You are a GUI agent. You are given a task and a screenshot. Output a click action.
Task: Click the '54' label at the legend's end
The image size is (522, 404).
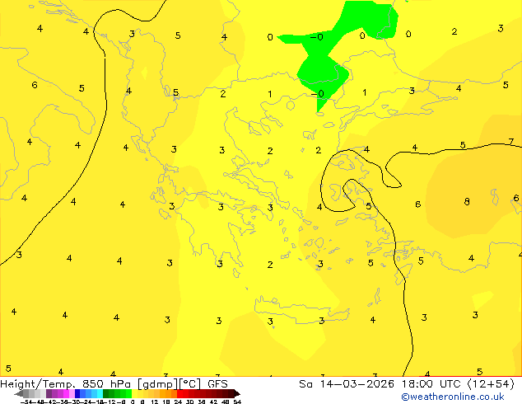point(237,402)
